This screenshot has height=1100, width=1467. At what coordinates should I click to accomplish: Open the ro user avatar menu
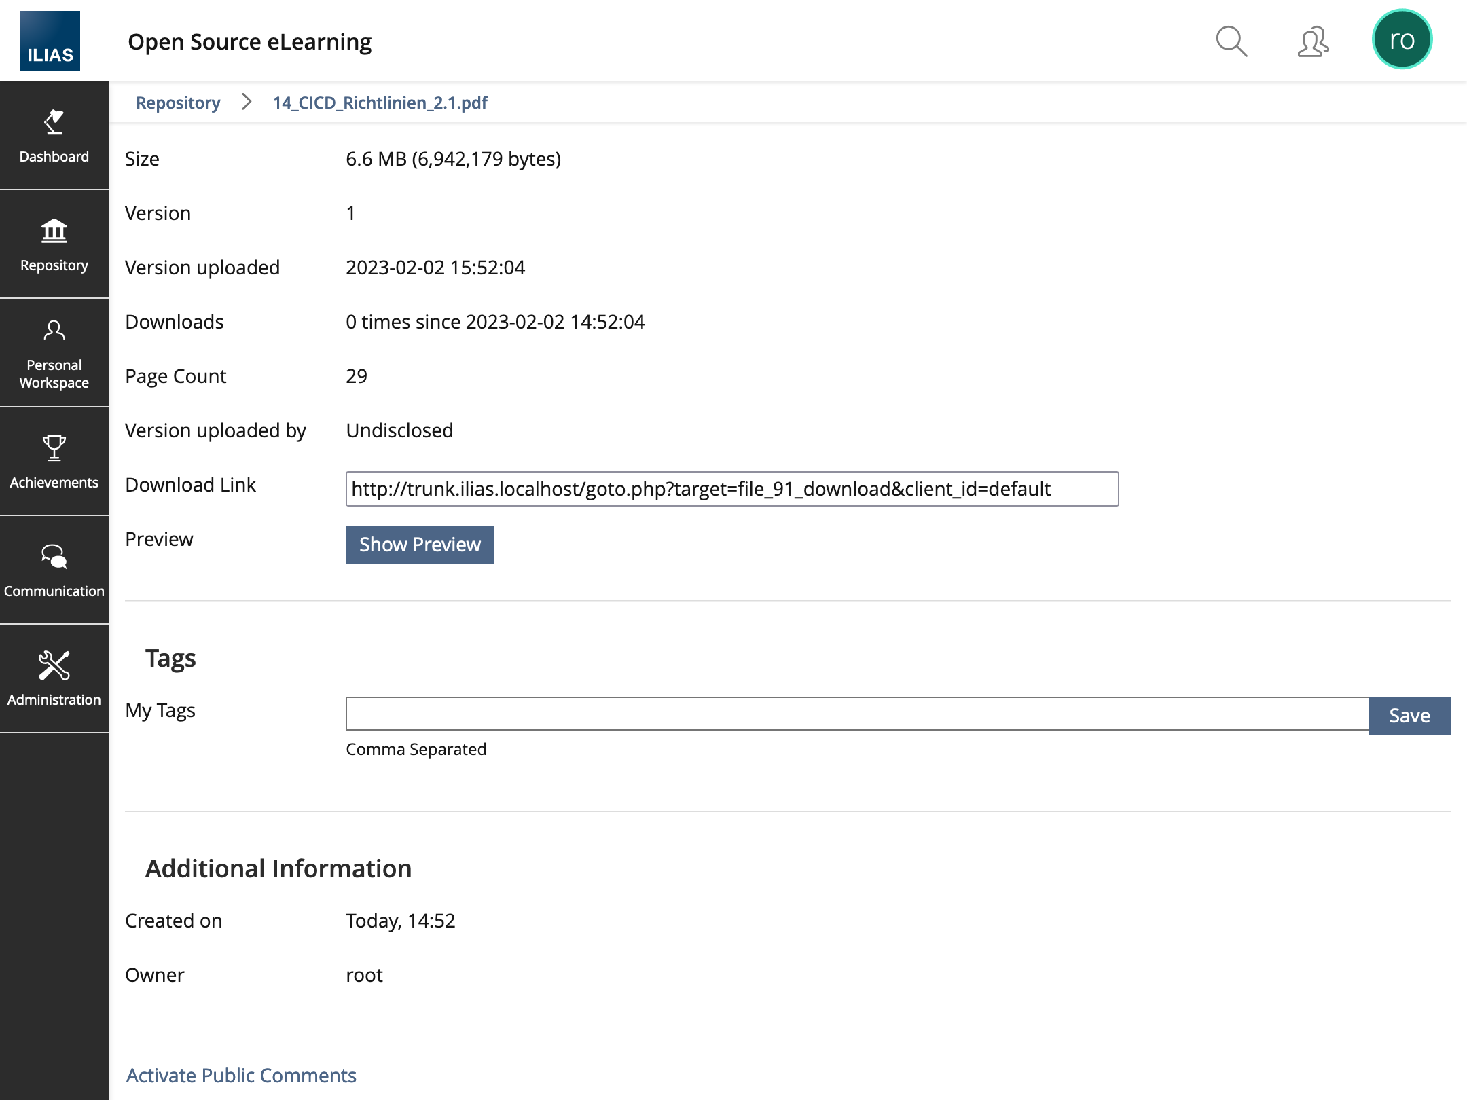(x=1402, y=40)
